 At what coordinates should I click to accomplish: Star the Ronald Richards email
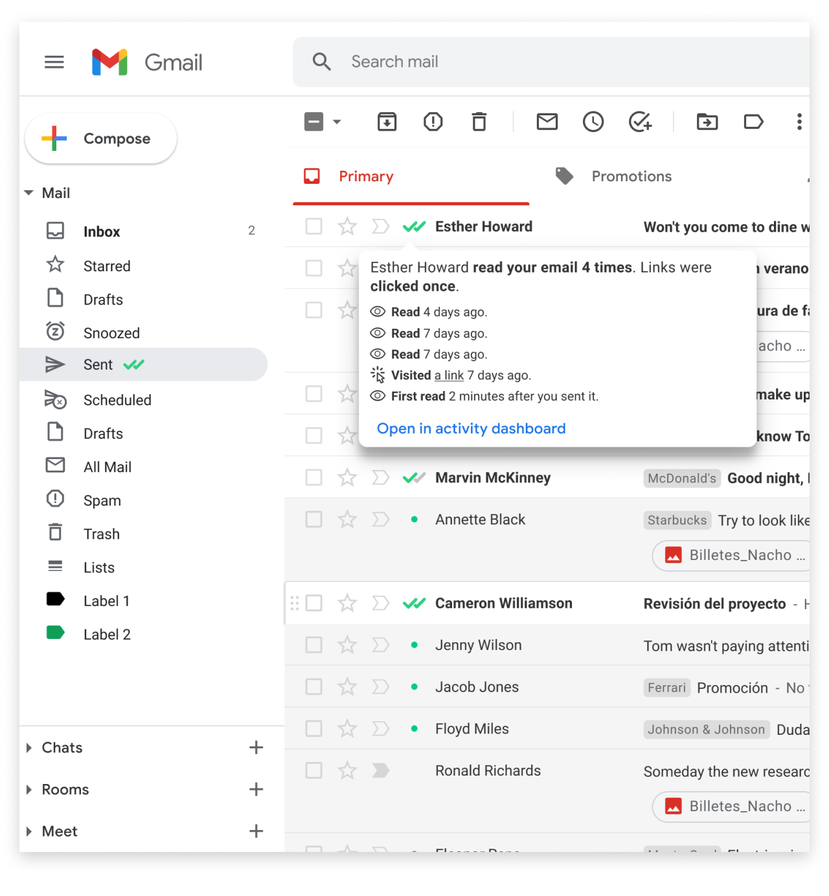pyautogui.click(x=347, y=770)
